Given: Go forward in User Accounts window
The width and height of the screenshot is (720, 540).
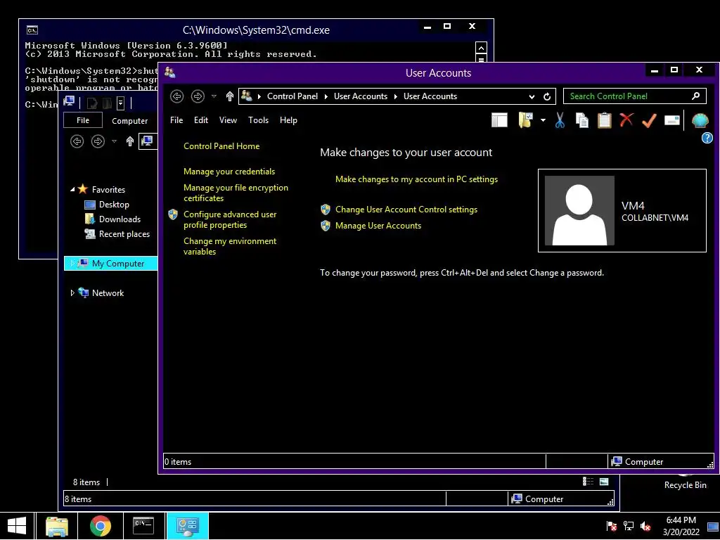Looking at the screenshot, I should (x=198, y=96).
